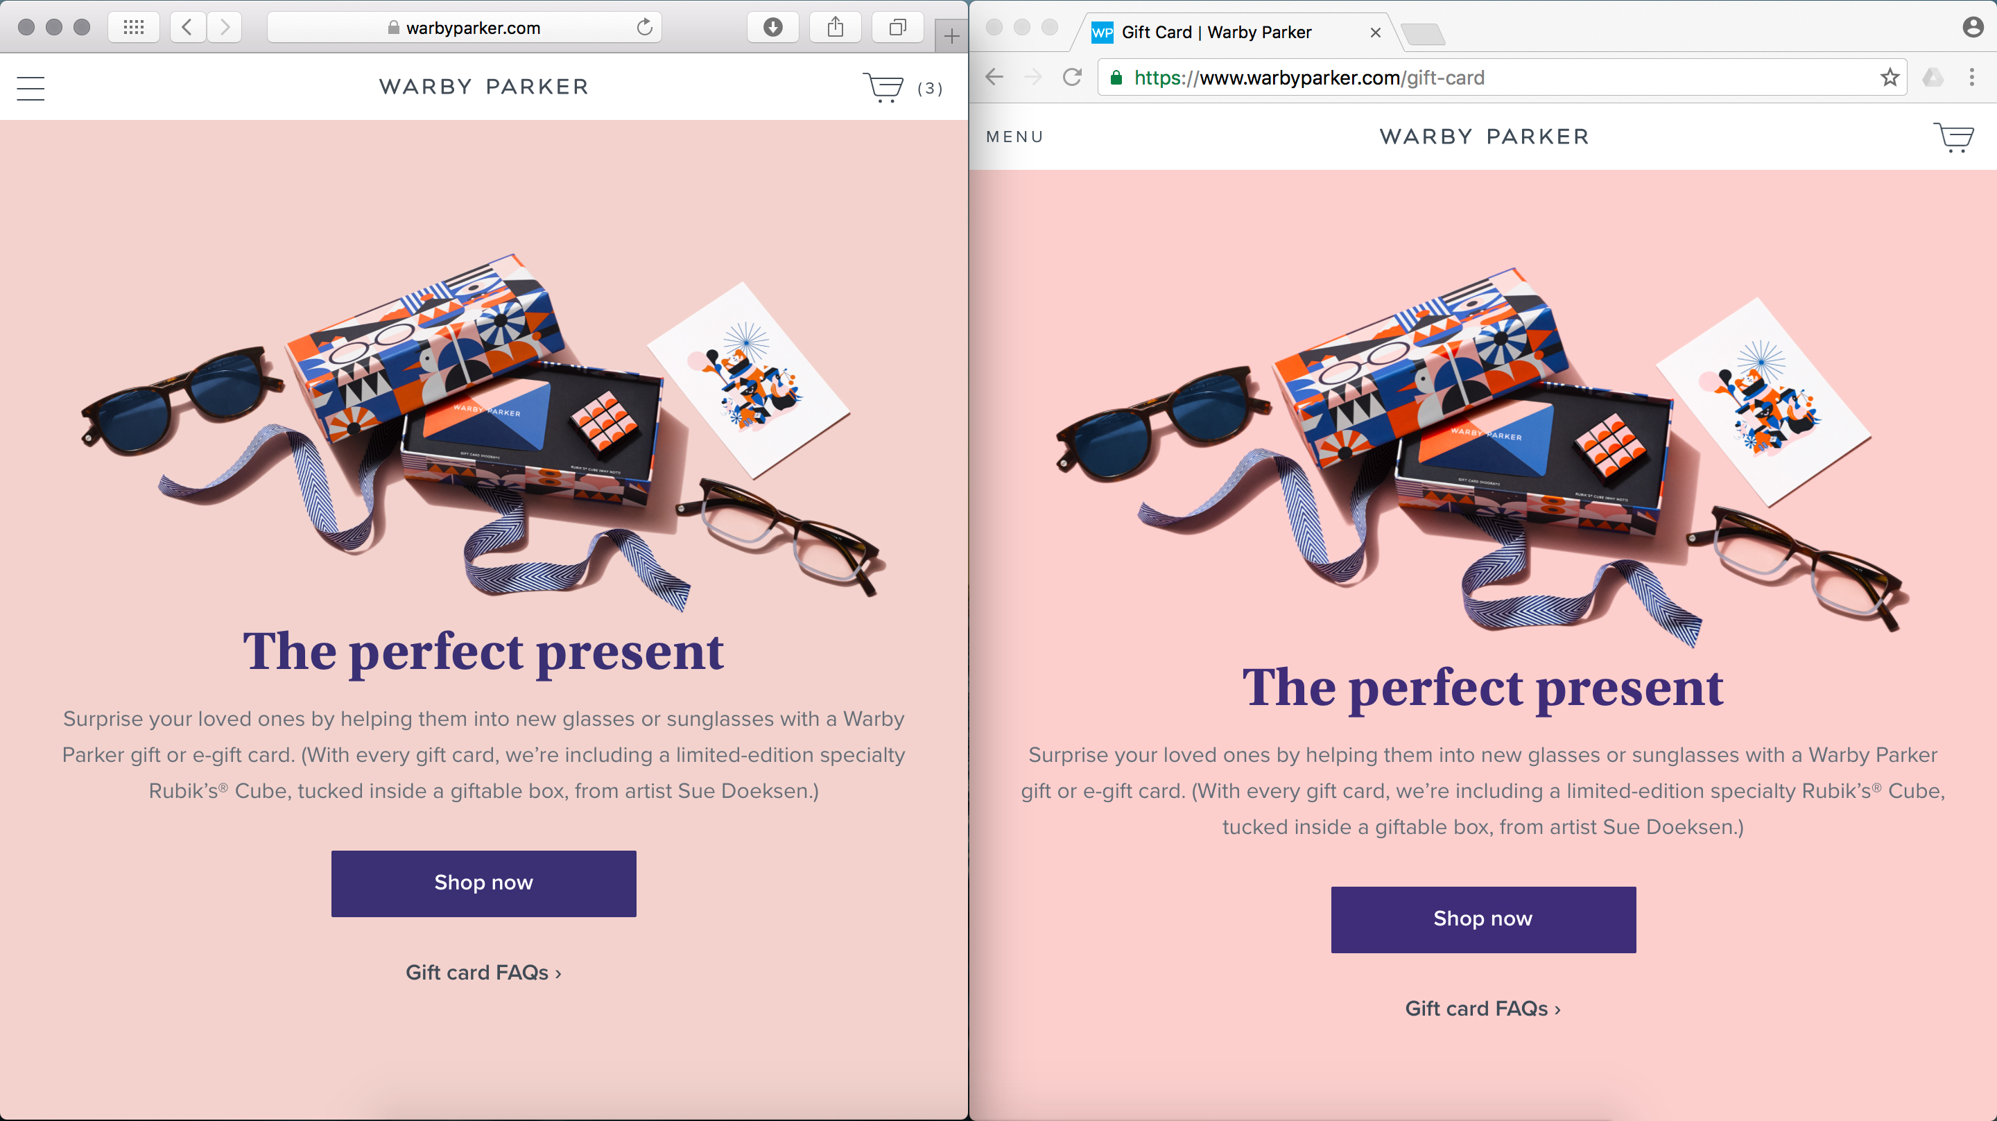This screenshot has height=1121, width=1997.
Task: Open Chrome's three-dot menu
Action: tap(1972, 78)
